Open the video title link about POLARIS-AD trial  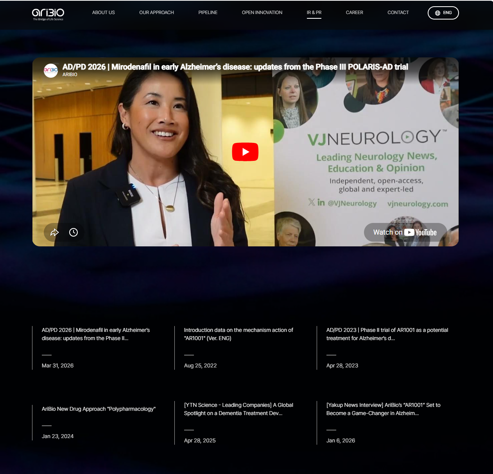(x=235, y=67)
